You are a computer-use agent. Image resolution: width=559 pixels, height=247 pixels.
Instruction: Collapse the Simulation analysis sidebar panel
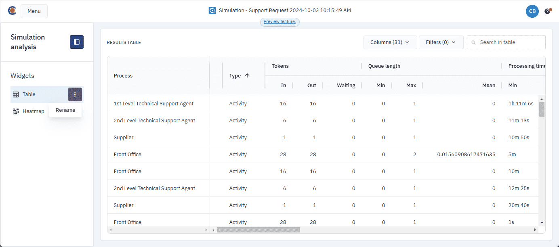[x=77, y=42]
